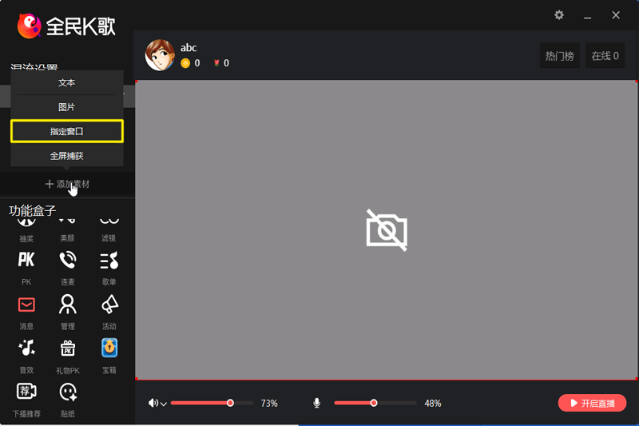Open the 歌单 song list

coord(109,260)
